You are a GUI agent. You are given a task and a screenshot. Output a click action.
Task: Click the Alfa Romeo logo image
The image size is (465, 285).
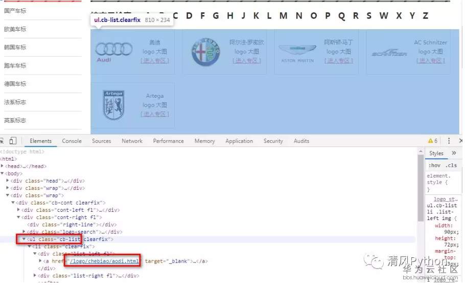[205, 52]
